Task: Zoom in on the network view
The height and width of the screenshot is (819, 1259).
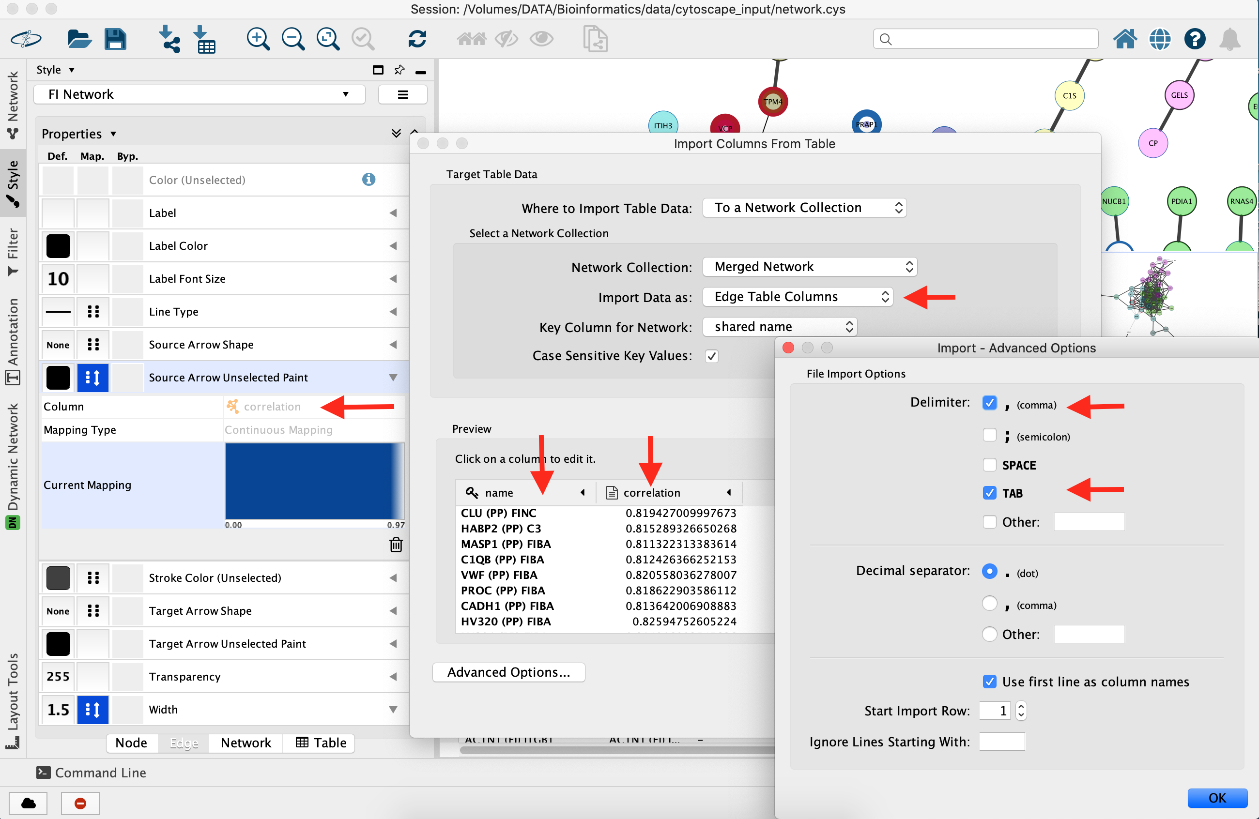Action: pos(258,39)
